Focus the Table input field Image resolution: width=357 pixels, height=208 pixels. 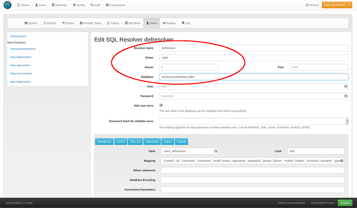click(x=189, y=151)
